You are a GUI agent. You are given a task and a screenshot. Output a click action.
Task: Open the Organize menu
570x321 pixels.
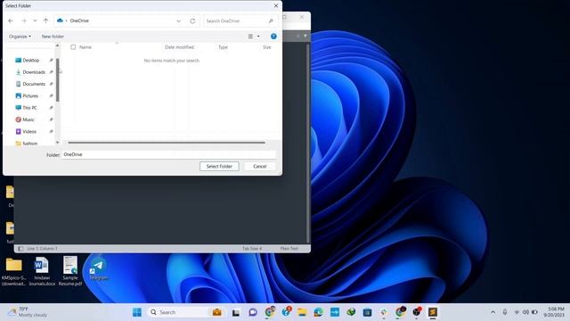coord(20,37)
